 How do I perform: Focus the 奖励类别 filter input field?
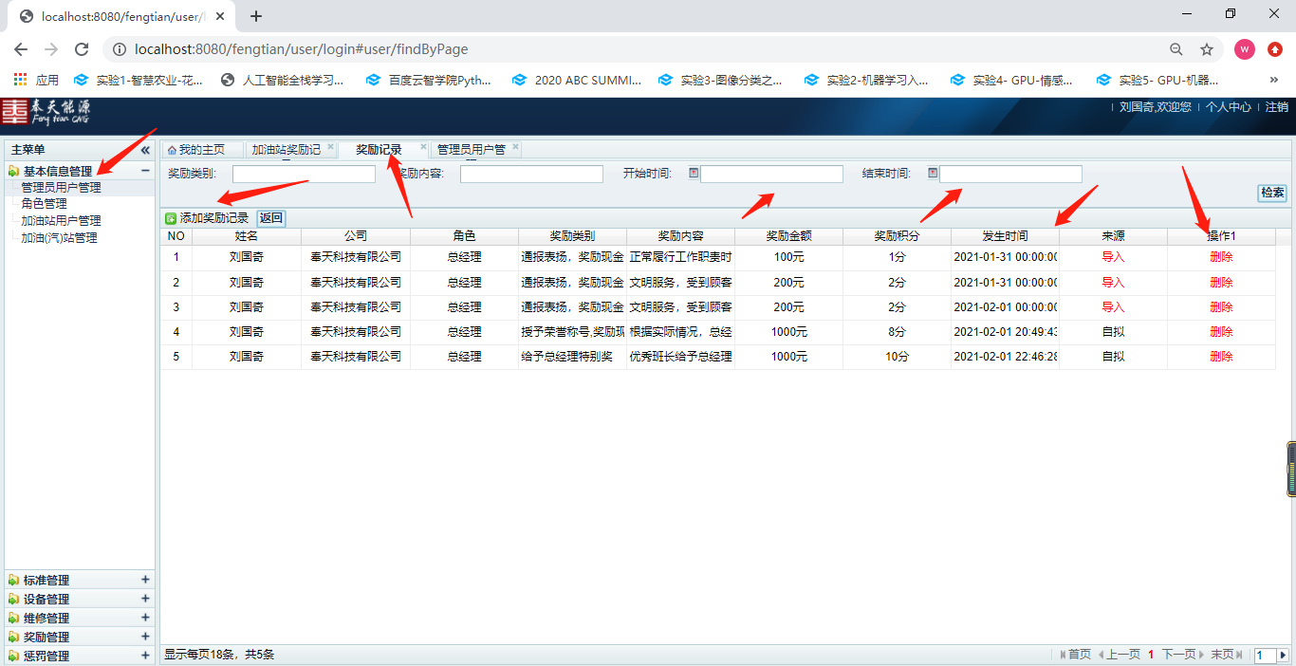[x=304, y=175]
